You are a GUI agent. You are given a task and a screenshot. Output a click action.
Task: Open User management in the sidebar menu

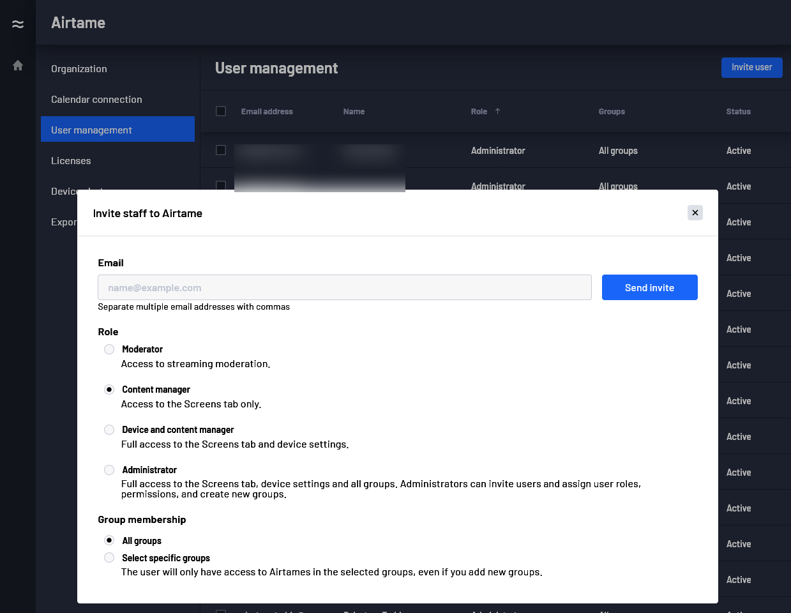[x=117, y=130]
